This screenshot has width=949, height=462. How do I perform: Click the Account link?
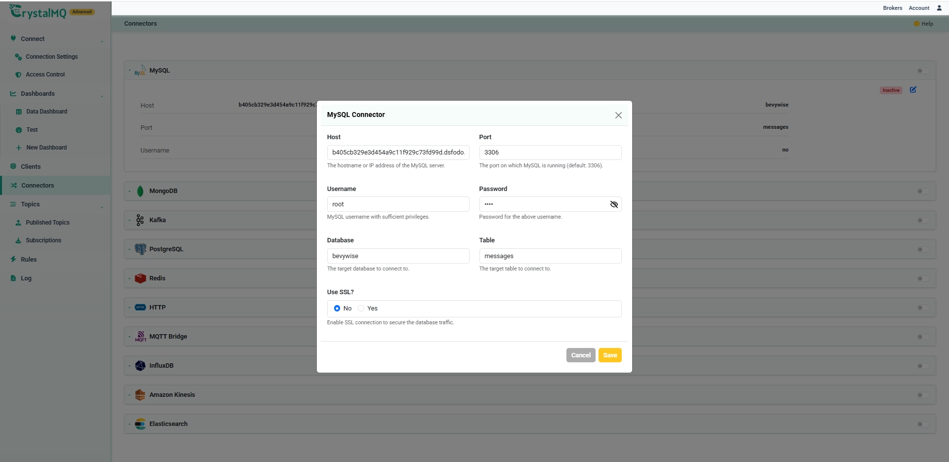919,8
